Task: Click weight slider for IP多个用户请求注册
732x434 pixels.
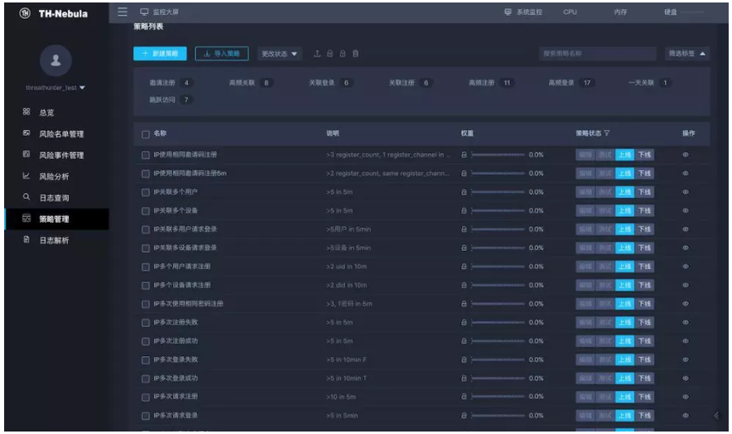Action: click(498, 267)
